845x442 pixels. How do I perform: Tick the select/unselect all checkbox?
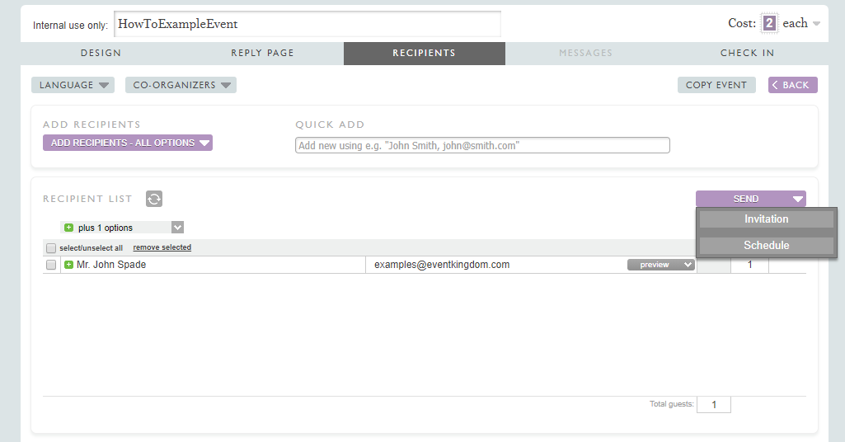coord(51,248)
